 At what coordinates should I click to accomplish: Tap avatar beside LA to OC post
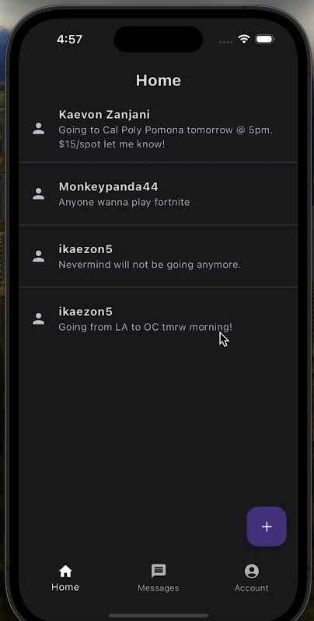(x=38, y=319)
